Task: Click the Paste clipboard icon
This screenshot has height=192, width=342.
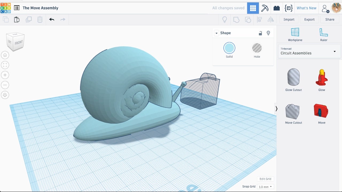Action: (17, 19)
